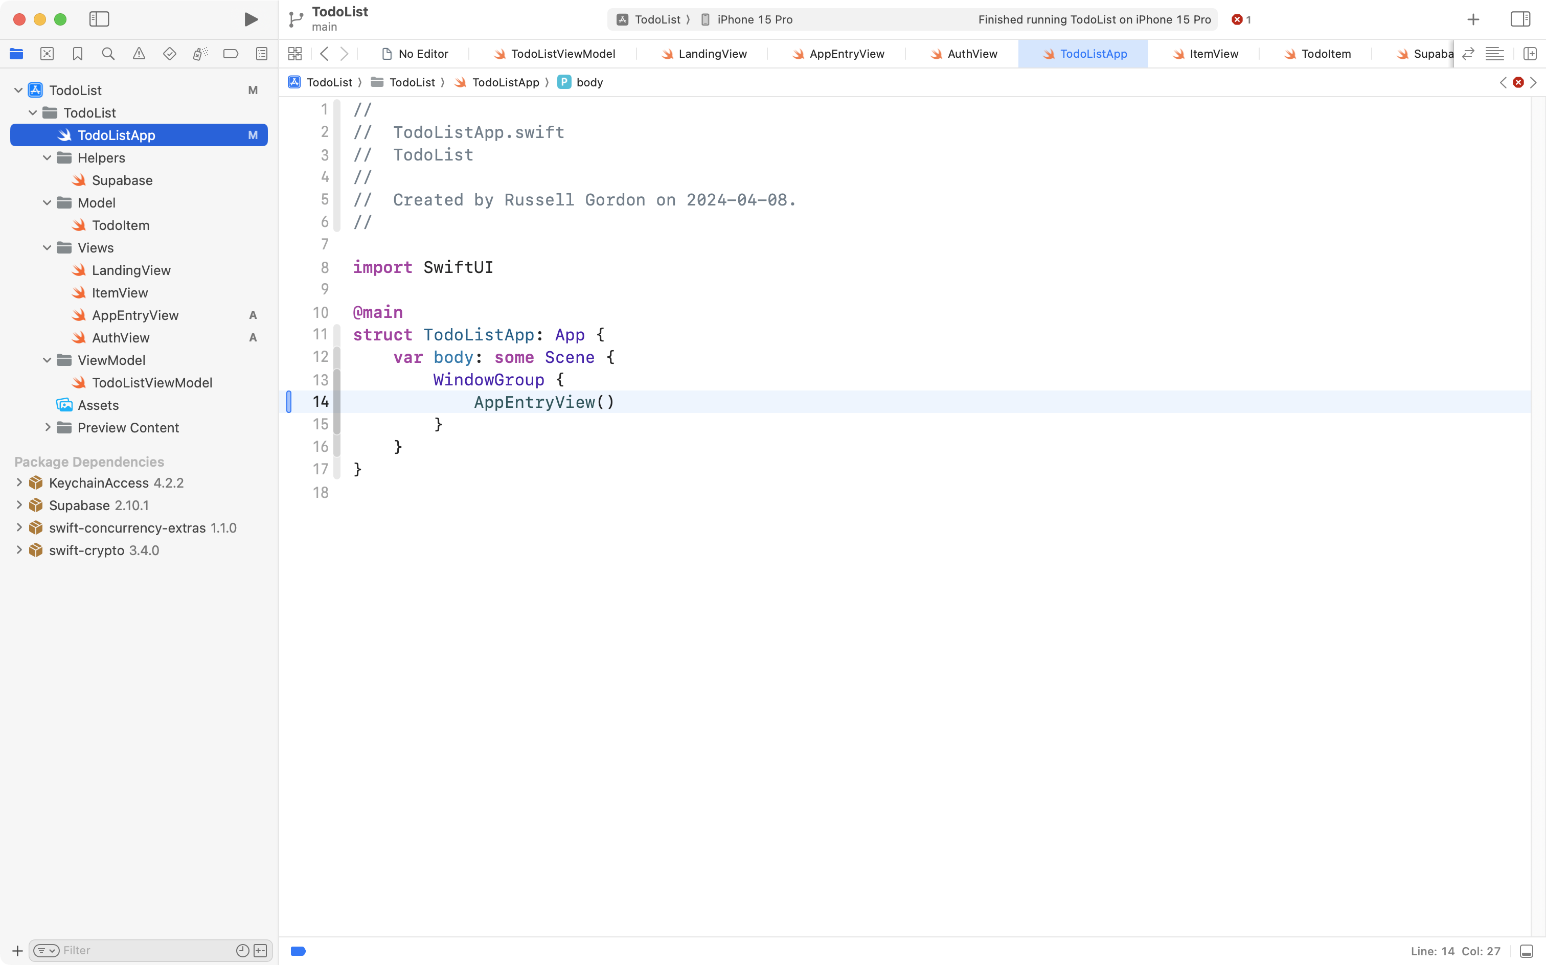Open the Issue navigator warning icon
Image resolution: width=1546 pixels, height=965 pixels.
tap(139, 54)
